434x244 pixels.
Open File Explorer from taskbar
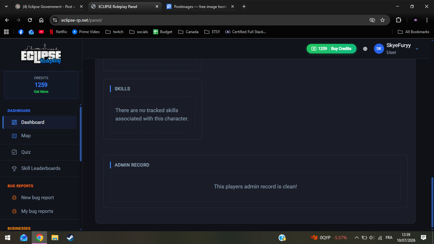tap(55, 238)
